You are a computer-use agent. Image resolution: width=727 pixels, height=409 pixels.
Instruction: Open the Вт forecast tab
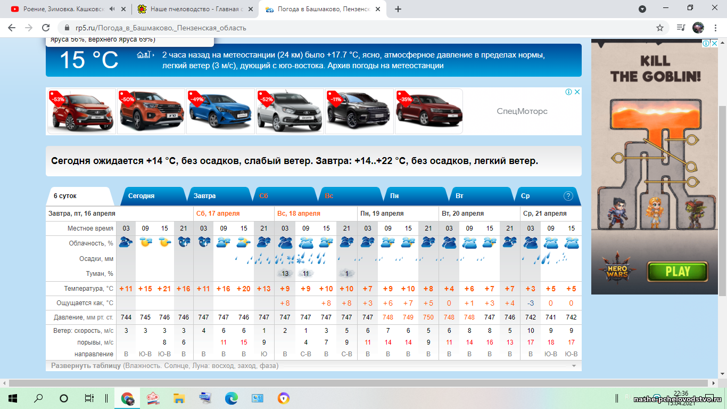pyautogui.click(x=481, y=196)
